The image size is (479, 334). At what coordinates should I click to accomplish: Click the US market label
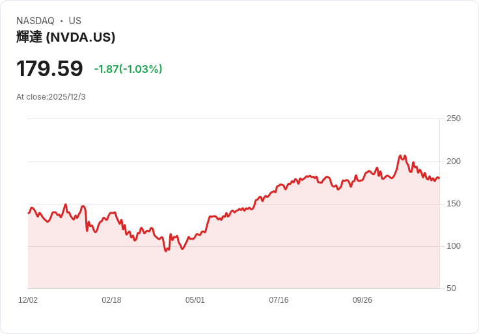(75, 21)
